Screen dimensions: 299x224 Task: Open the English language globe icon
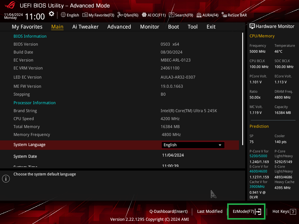coord(63,15)
